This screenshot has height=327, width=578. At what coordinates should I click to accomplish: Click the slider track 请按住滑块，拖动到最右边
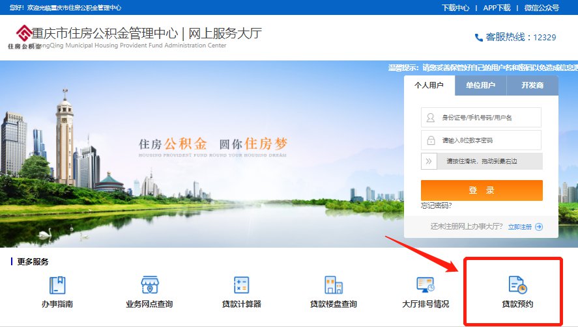click(x=482, y=161)
